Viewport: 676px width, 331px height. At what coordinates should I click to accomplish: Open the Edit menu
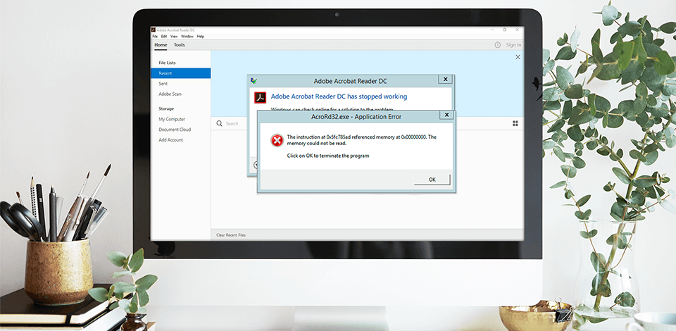tap(164, 37)
